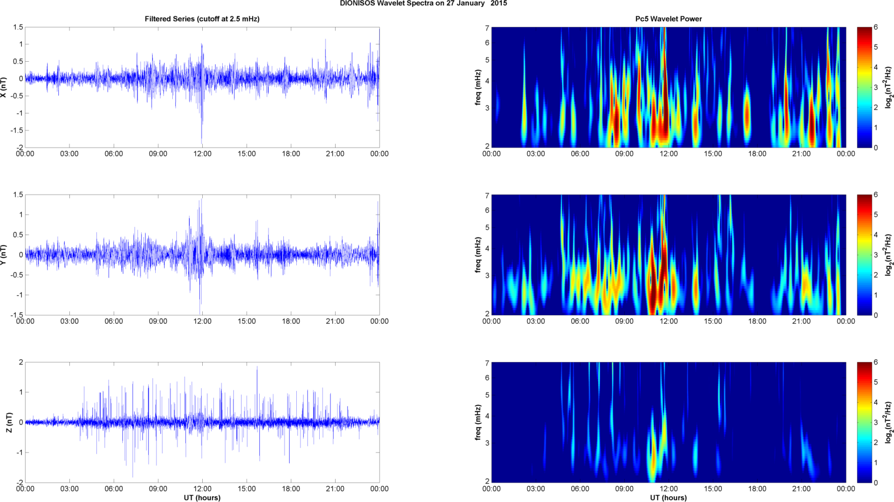
Task: Click the Z (nT) axis label
Action: coord(9,422)
